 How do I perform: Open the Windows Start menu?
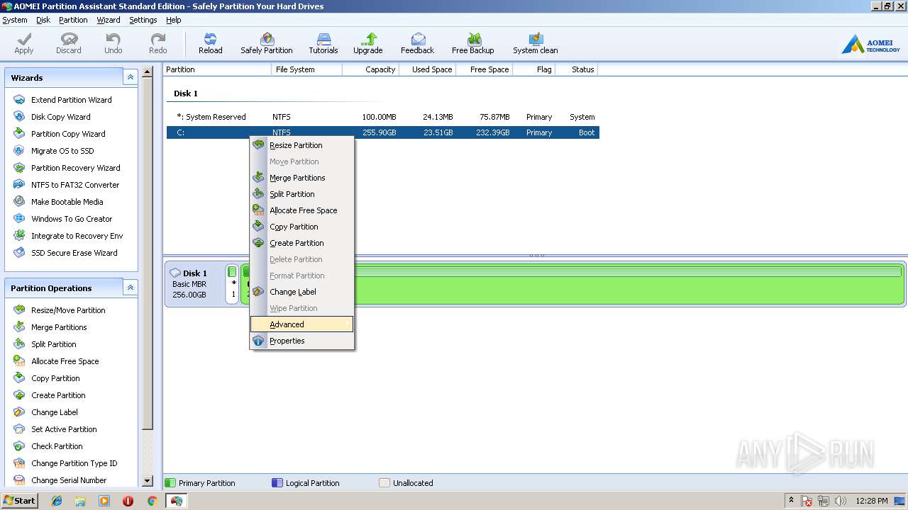(20, 501)
